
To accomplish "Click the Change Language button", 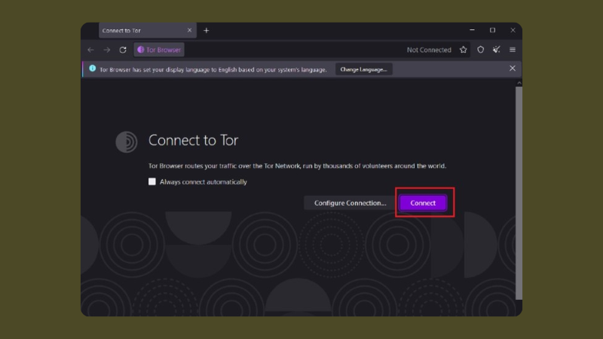I will (363, 69).
